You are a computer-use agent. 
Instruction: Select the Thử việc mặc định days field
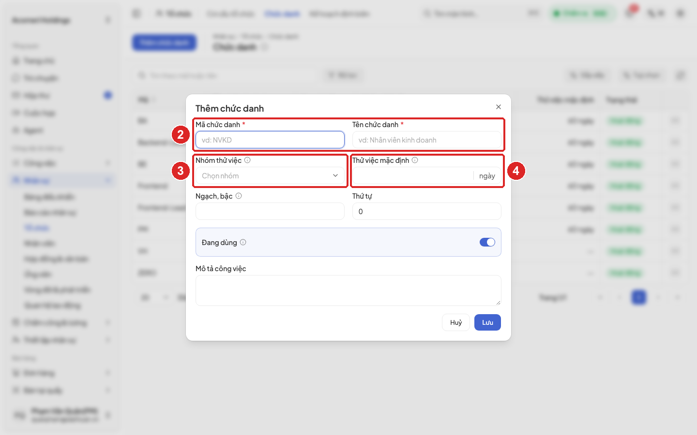click(413, 175)
